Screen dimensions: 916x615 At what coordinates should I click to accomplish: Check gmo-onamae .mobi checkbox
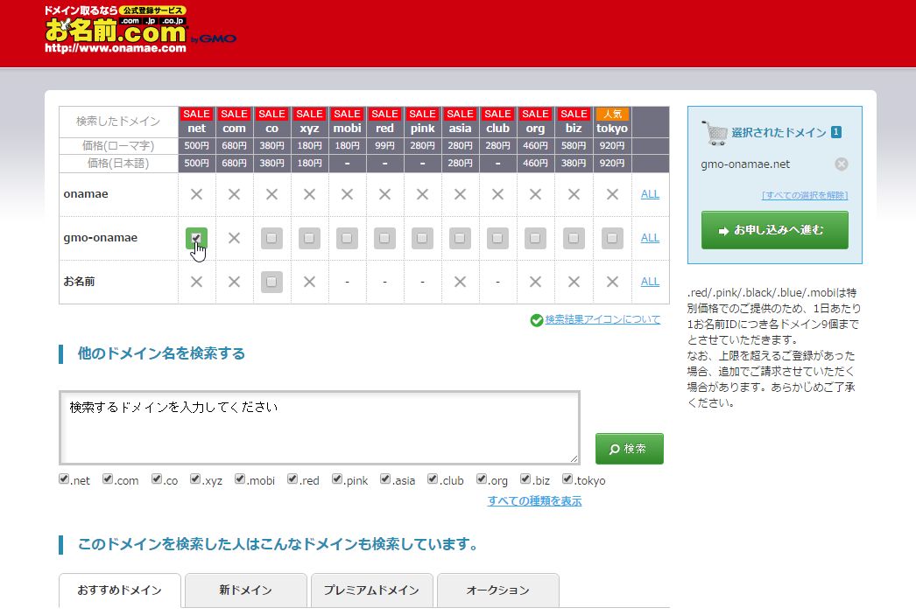347,238
